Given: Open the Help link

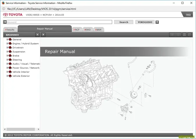Looking at the screenshot, I should coord(188,14).
